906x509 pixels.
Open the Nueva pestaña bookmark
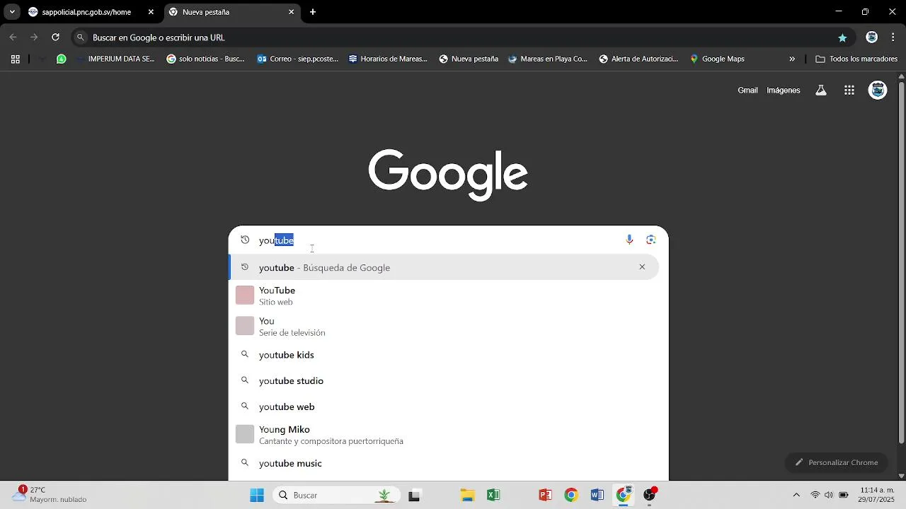[469, 59]
